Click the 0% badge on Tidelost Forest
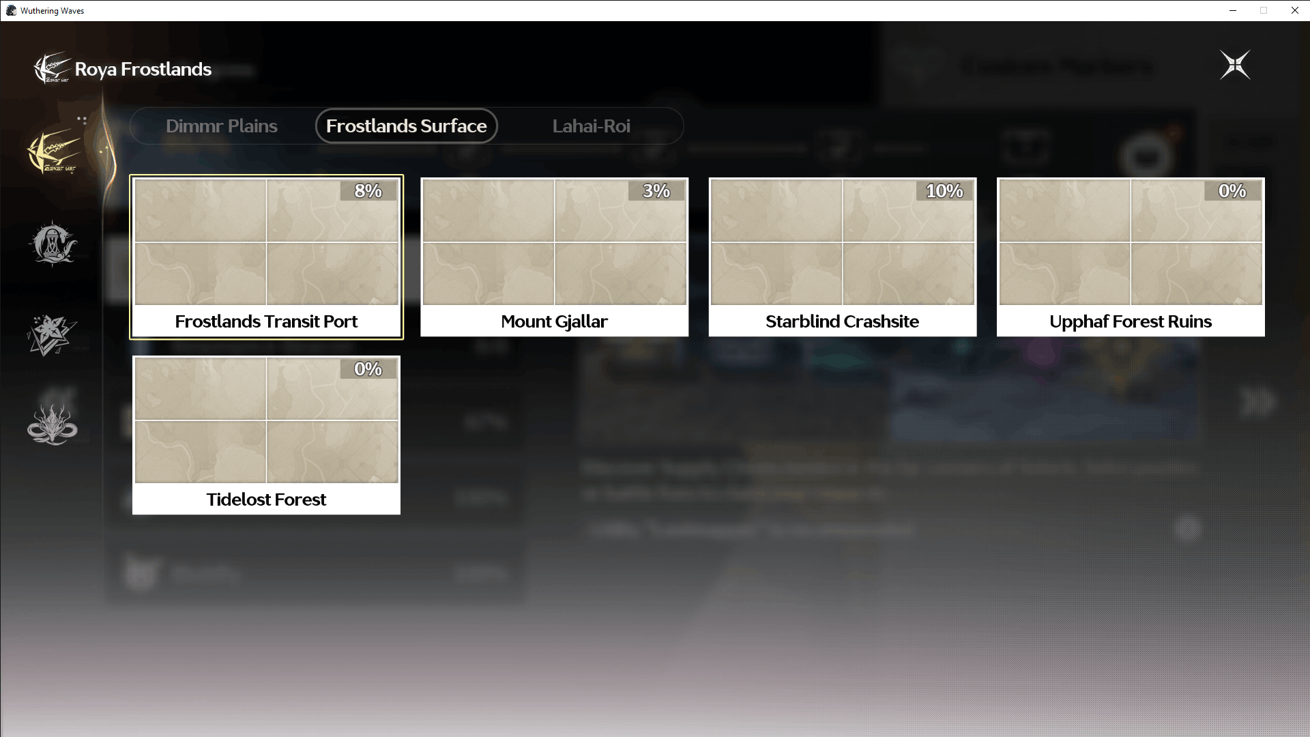This screenshot has height=737, width=1310. tap(368, 369)
